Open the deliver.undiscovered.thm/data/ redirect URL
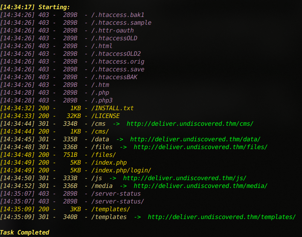The width and height of the screenshot is (302, 237). coord(195,139)
